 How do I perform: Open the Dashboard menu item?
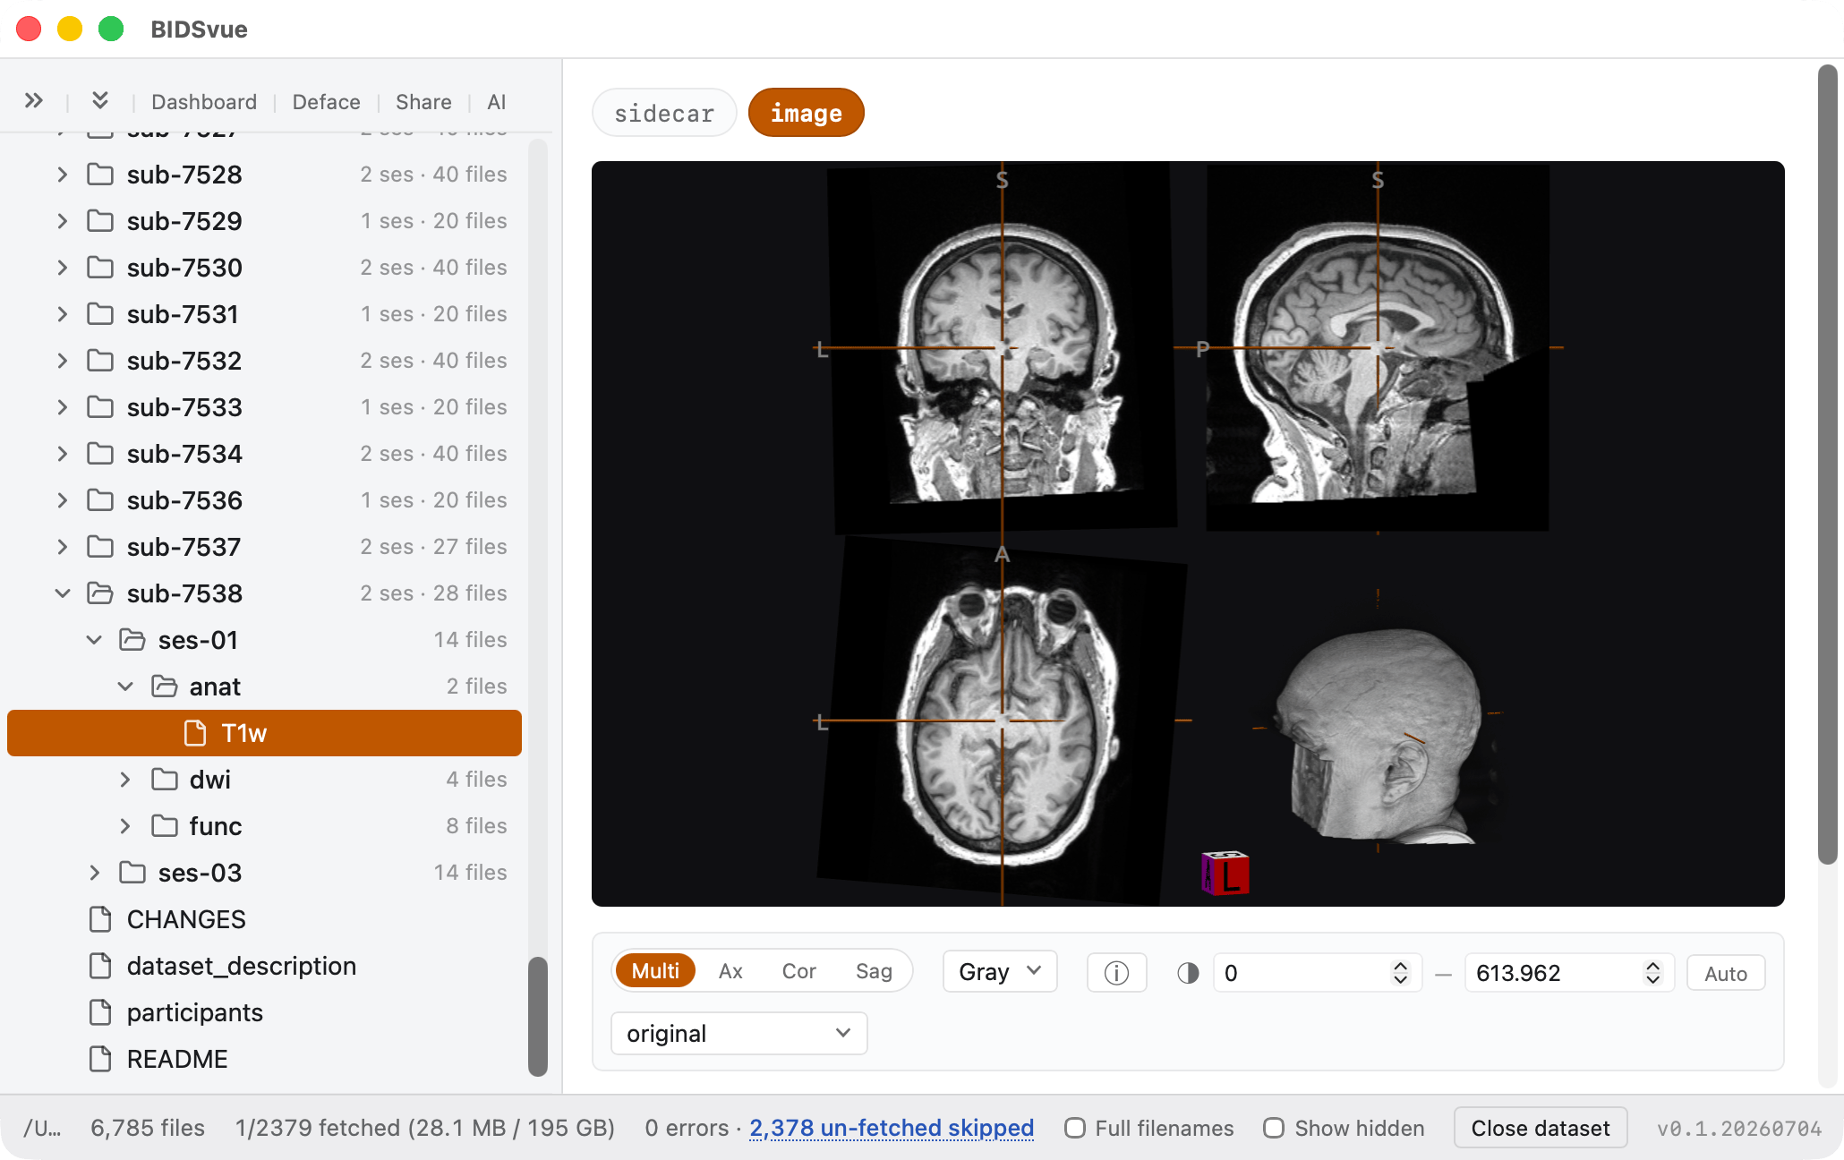[x=204, y=102]
